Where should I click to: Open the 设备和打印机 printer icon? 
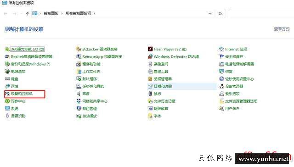[x=7, y=94]
